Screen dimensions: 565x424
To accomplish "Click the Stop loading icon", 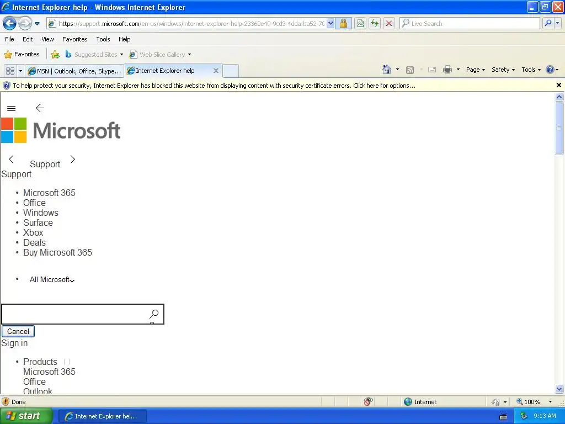I will 389,24.
